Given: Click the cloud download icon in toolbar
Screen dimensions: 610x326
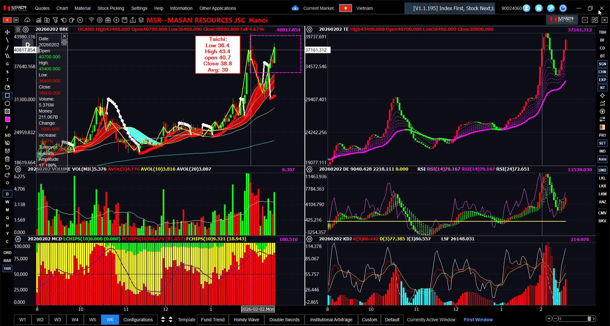Looking at the screenshot, I should [x=27, y=20].
